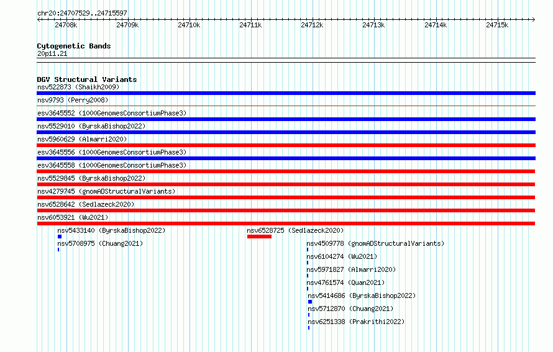The height and width of the screenshot is (352, 553).
Task: Click nsv5708975 (Chuang2021) label
Action: tap(100, 243)
